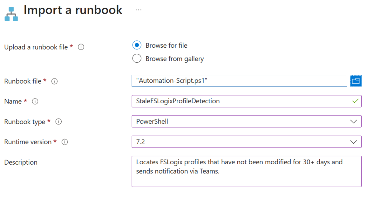Show info tooltip for Runbook file
Screen dimensions: 367x198
[x=54, y=81]
